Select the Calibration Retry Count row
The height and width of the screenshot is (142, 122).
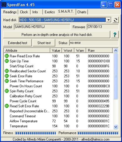pyautogui.click(x=59, y=96)
